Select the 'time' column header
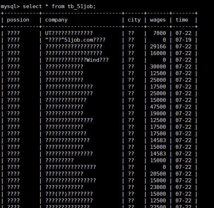The height and width of the screenshot is (208, 214). [182, 20]
